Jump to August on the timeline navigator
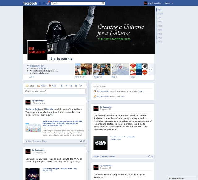 [160, 14]
